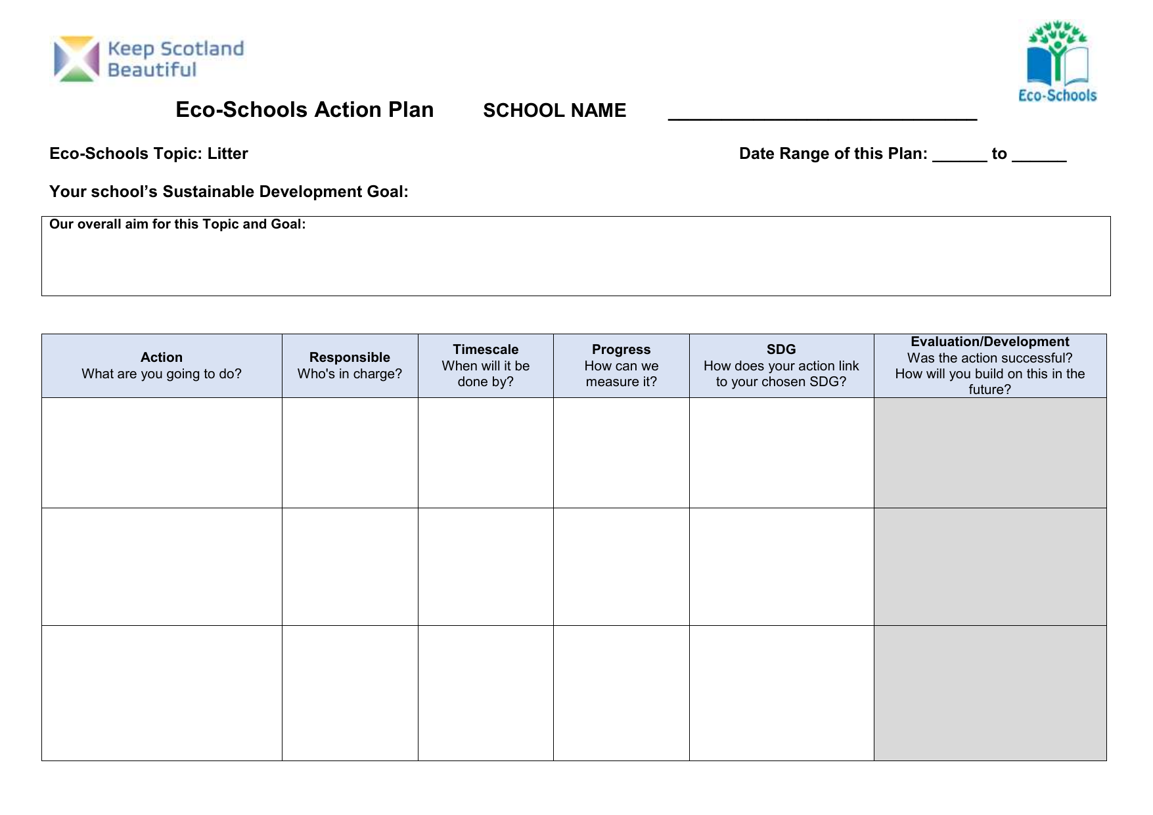Select the SDG column header
This screenshot has width=1153, height=815.
782,366
